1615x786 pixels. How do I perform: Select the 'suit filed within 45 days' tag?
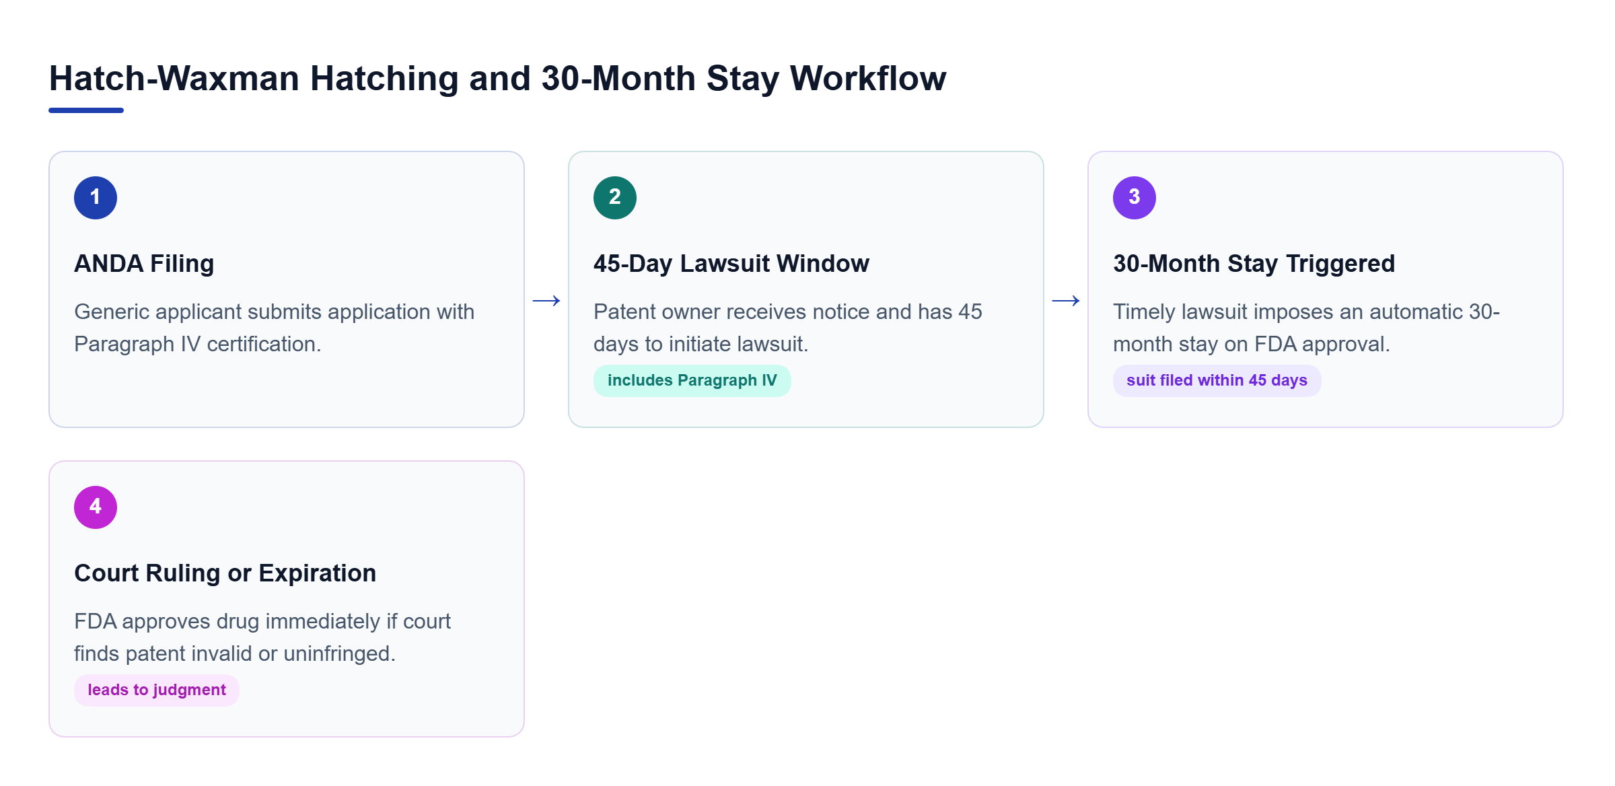1217,381
